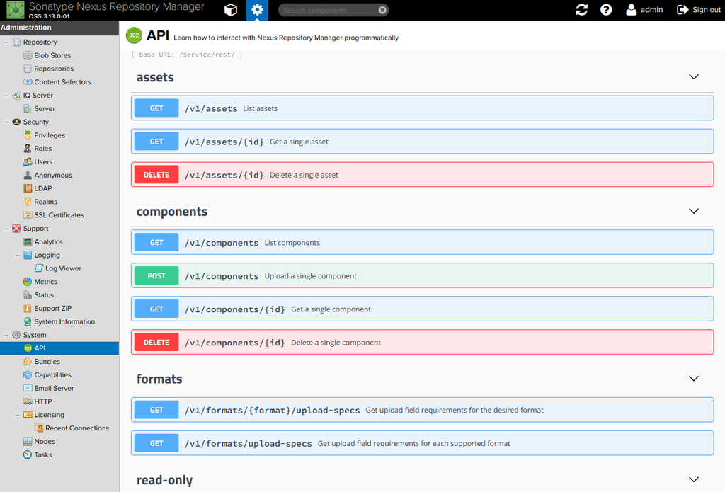Open System Information item
This screenshot has width=725, height=492.
tap(64, 322)
